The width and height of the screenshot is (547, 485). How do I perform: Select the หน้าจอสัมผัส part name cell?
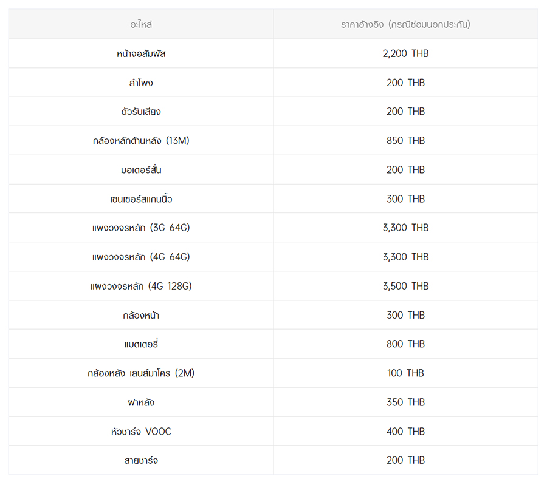point(141,53)
